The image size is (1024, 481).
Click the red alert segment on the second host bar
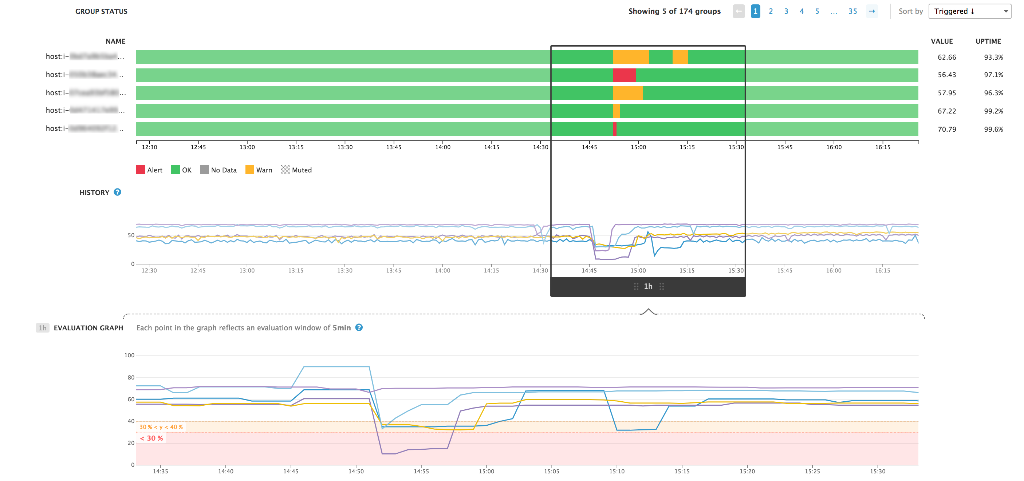(x=624, y=75)
